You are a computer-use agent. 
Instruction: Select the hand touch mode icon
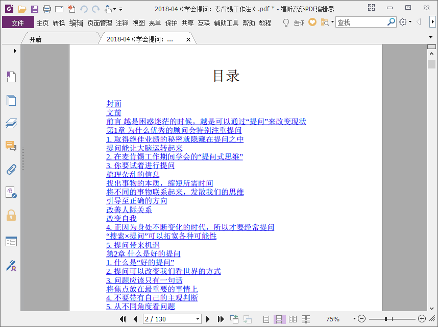pos(108,9)
